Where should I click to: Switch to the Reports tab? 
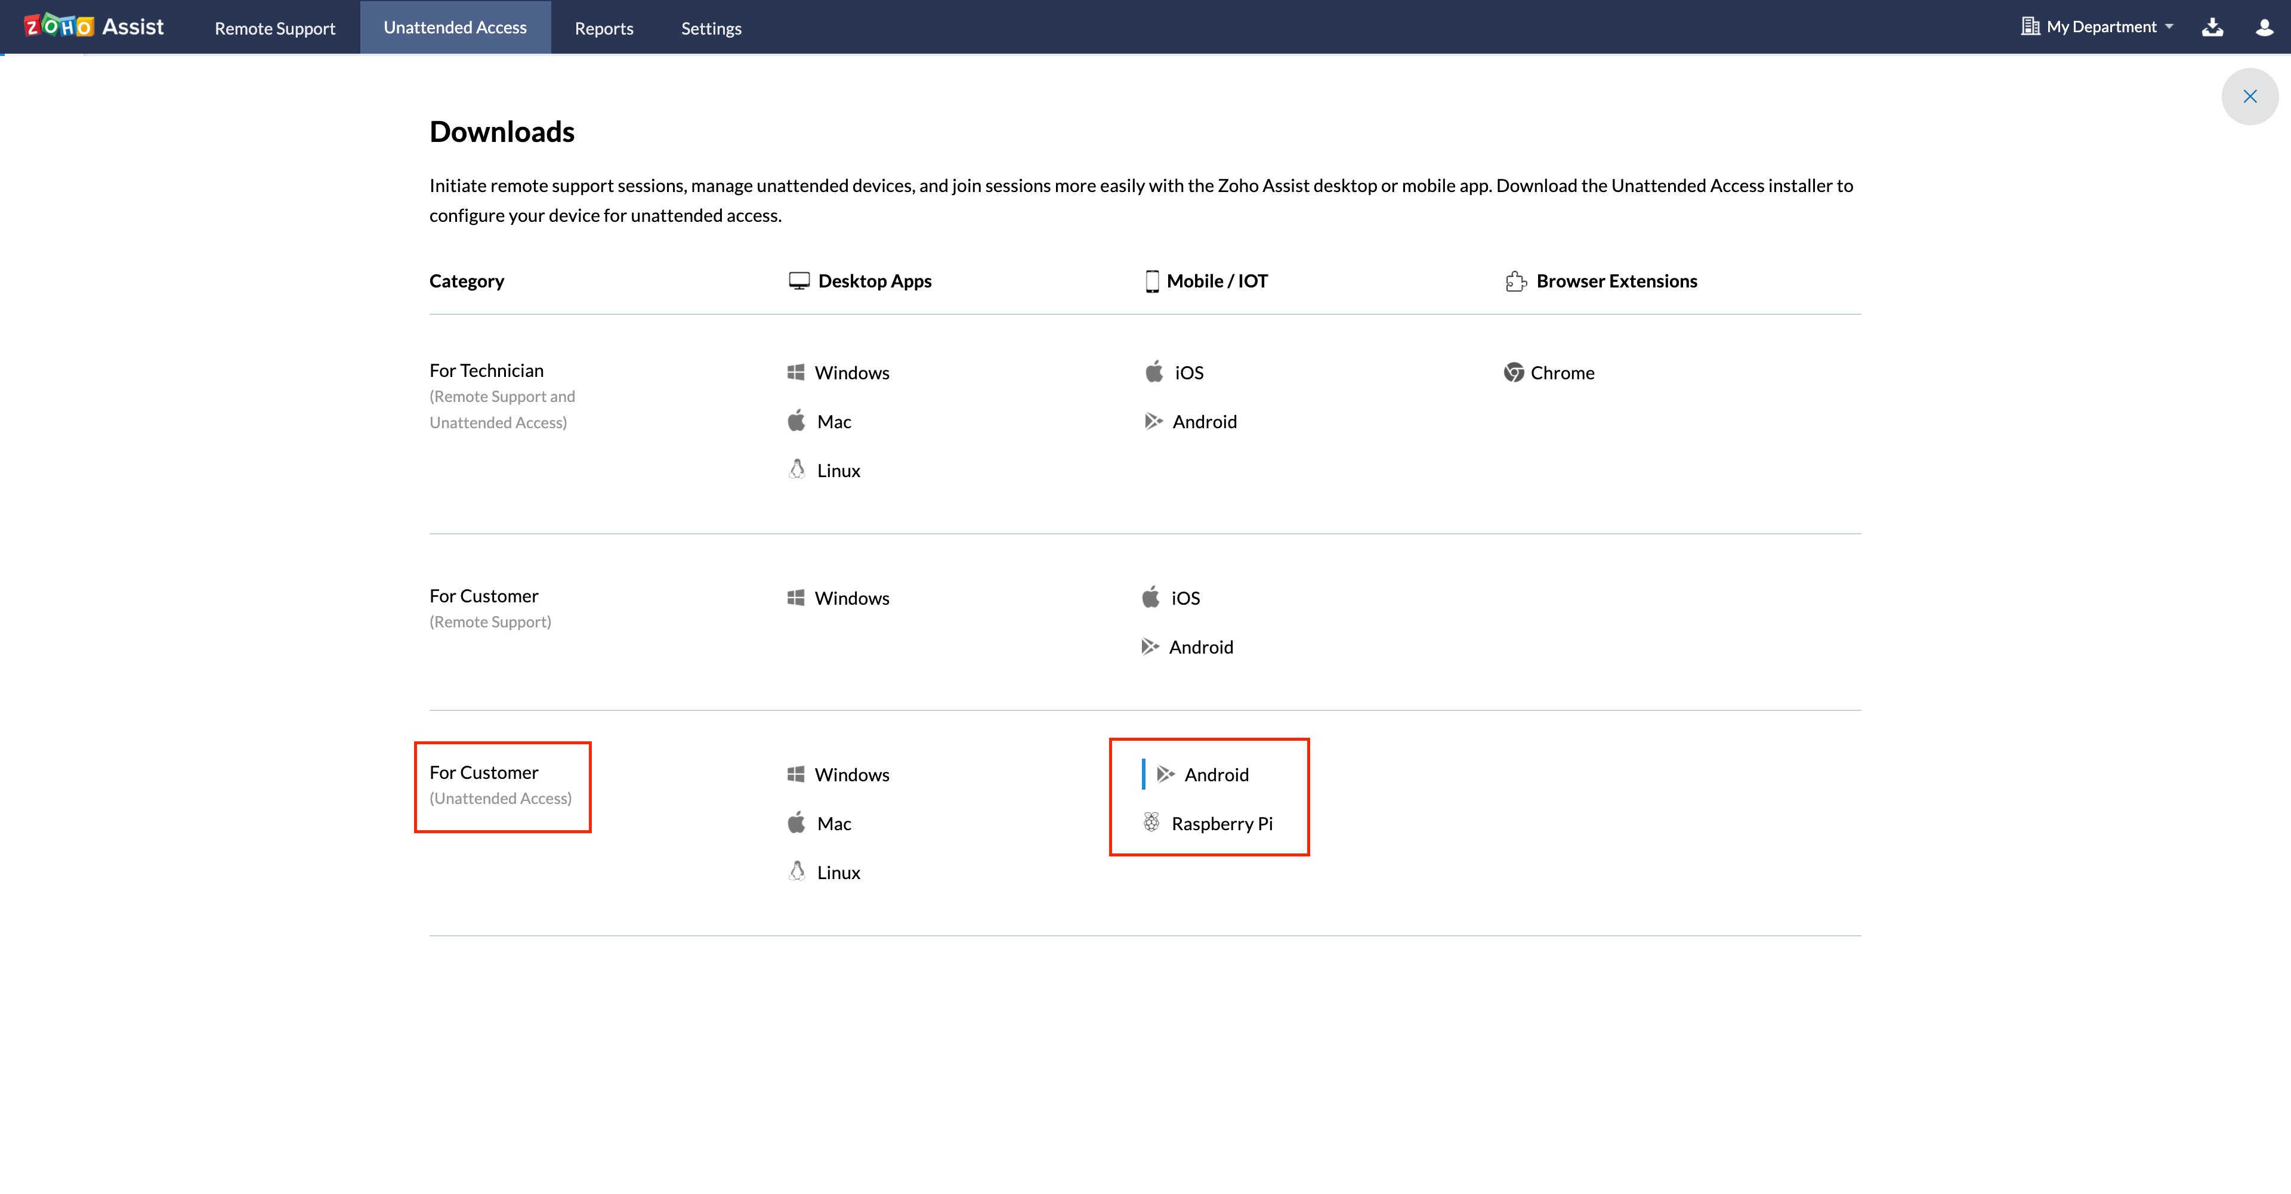(x=604, y=29)
